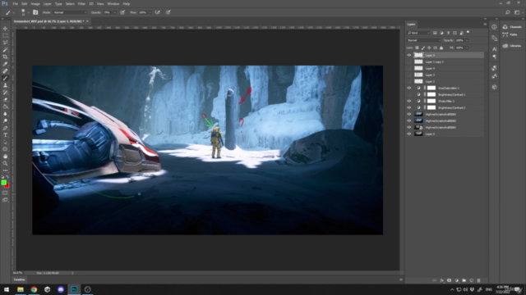Select the Move tool
Screen dimensions: 526x295
click(x=5, y=29)
